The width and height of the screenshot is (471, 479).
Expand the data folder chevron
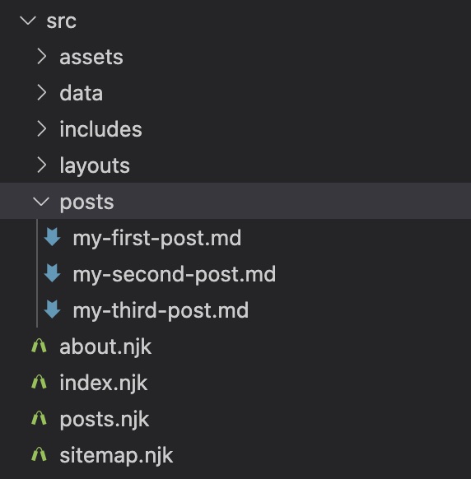click(x=41, y=93)
